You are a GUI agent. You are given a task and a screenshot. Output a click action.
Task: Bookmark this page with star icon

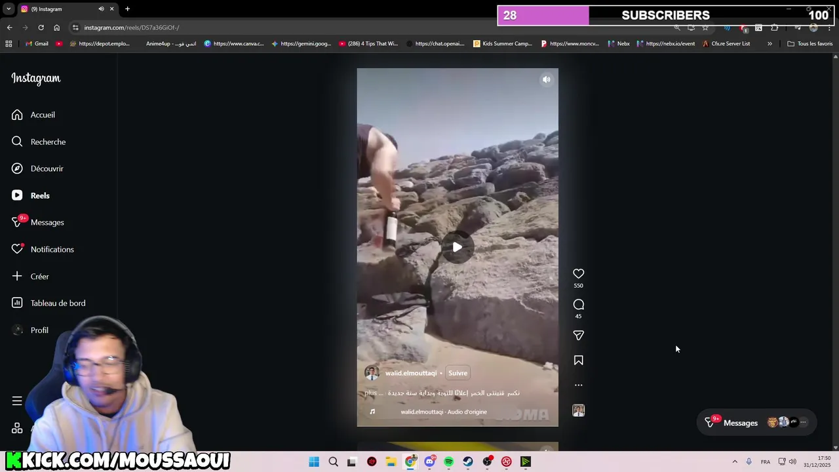click(x=705, y=28)
